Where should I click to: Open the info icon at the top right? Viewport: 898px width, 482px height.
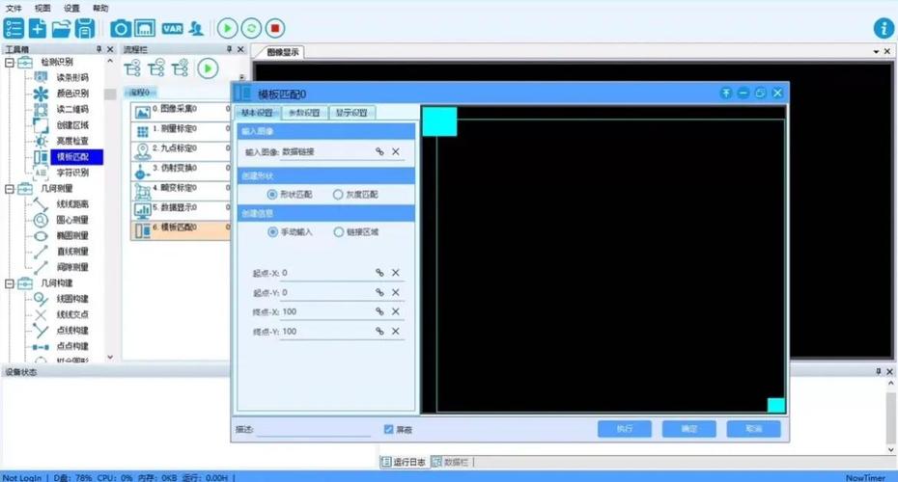[884, 28]
